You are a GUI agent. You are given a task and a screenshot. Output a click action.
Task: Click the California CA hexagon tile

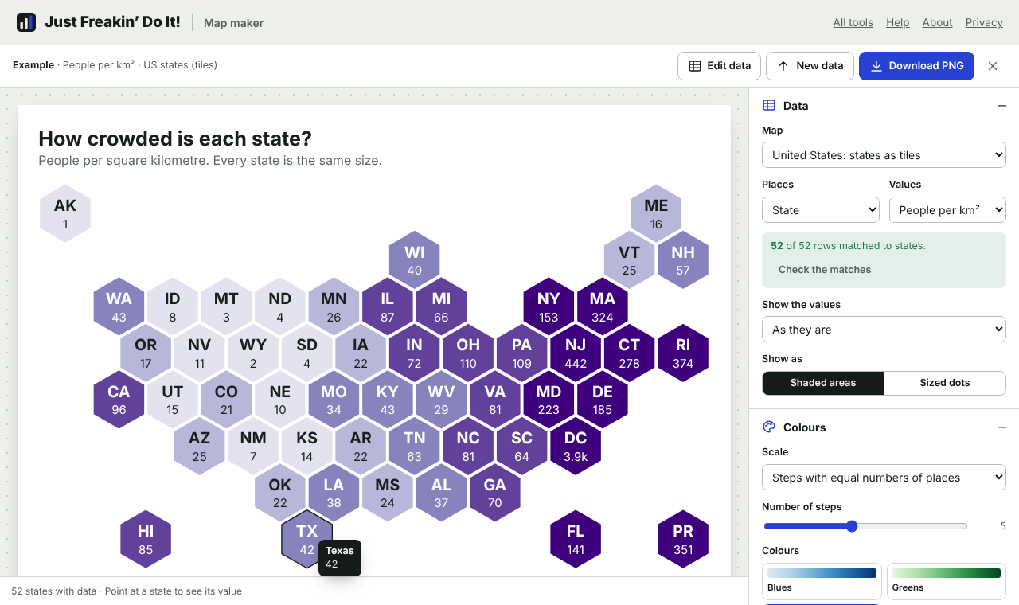[x=119, y=400]
